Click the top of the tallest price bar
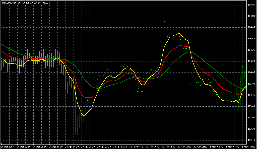The image size is (257, 149). (x=166, y=10)
